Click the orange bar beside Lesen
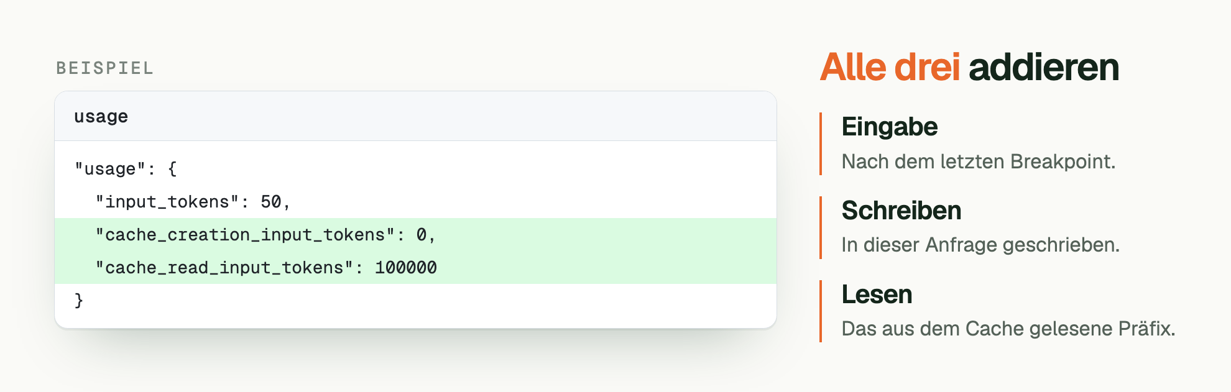This screenshot has width=1231, height=392. (821, 311)
